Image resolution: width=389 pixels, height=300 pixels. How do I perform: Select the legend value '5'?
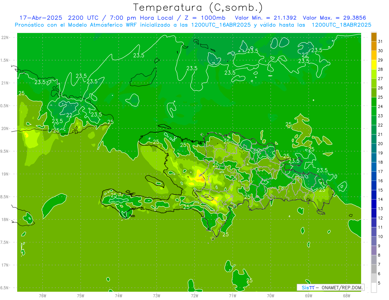(380, 283)
